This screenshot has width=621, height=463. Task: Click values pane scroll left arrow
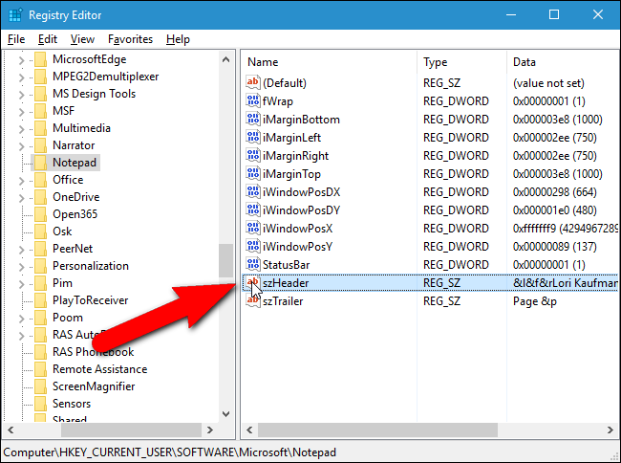(x=249, y=430)
